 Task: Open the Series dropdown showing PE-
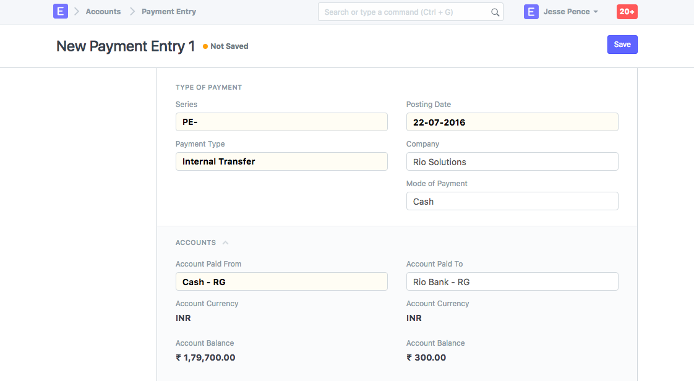281,122
